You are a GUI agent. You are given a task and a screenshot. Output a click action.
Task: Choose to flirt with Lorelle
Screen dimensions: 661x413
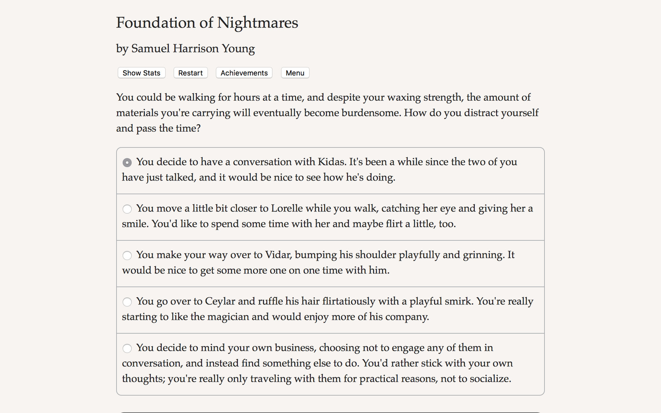click(327, 216)
